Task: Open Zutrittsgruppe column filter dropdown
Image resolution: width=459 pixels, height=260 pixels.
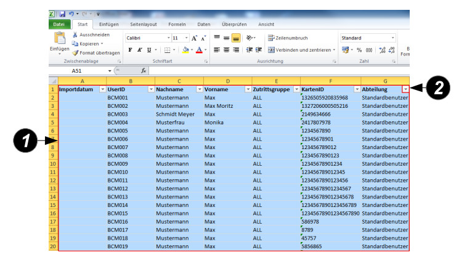Action: (296, 89)
